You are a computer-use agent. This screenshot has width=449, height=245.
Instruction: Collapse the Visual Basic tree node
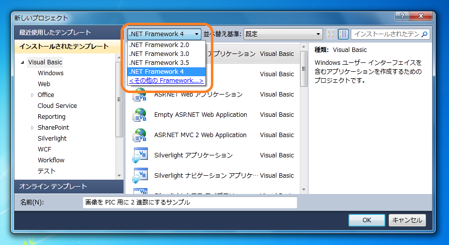22,62
